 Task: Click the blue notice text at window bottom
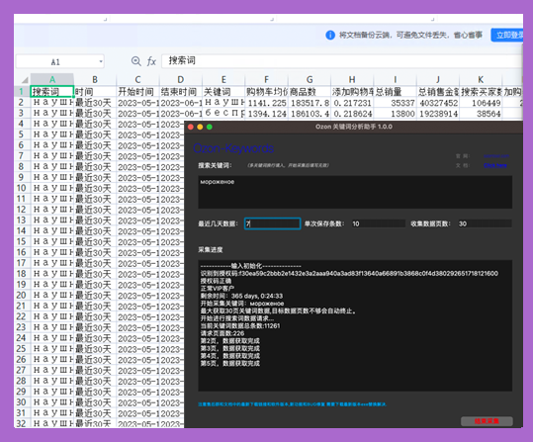[x=293, y=404]
